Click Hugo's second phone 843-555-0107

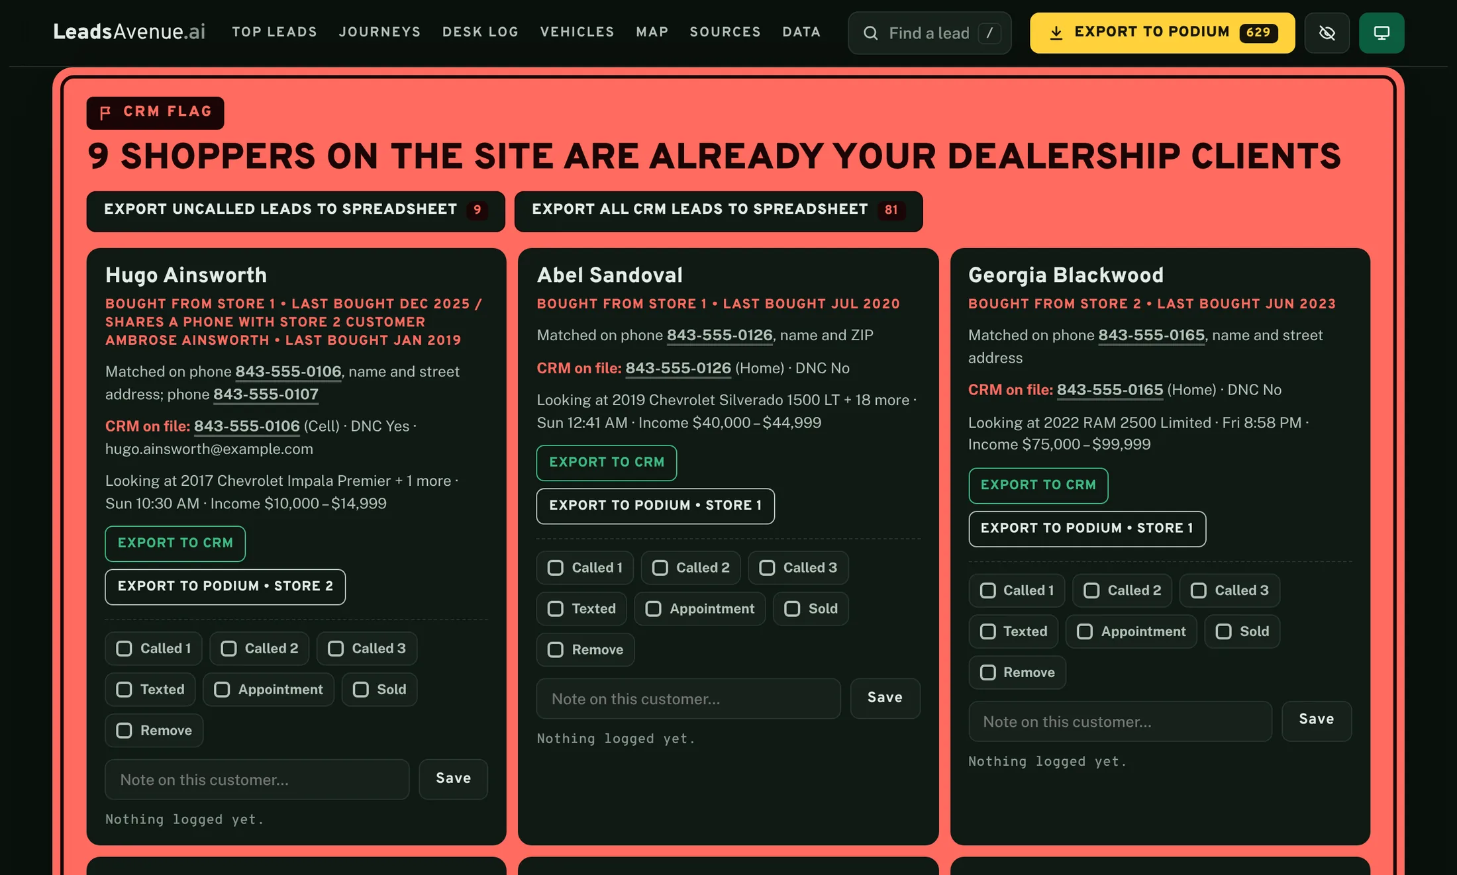coord(266,394)
